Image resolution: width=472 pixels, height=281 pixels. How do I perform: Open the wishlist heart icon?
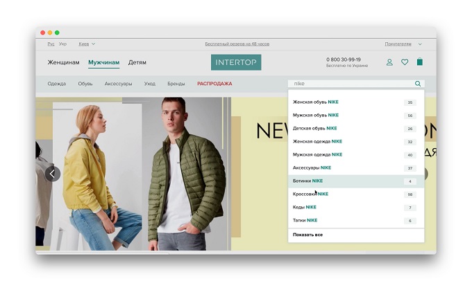coord(405,62)
